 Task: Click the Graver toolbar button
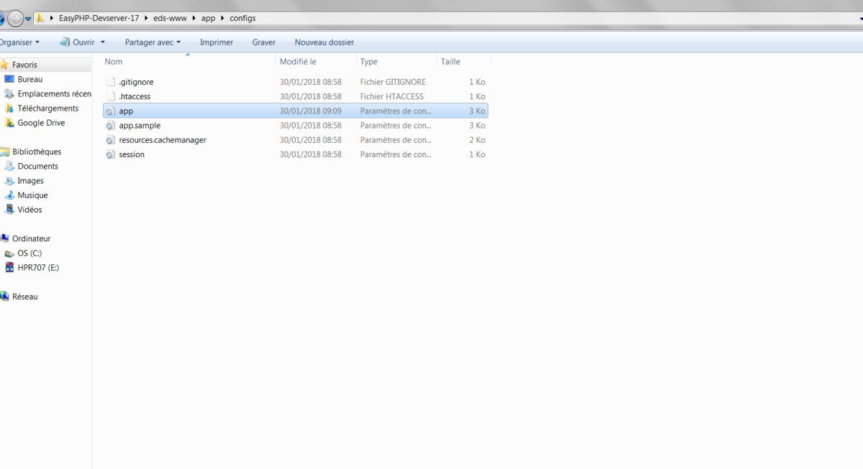[264, 42]
